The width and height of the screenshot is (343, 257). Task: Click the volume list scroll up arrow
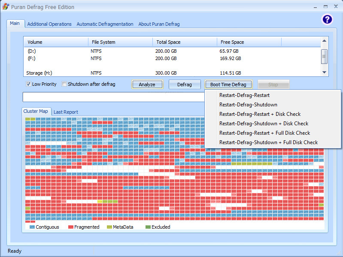(325, 41)
